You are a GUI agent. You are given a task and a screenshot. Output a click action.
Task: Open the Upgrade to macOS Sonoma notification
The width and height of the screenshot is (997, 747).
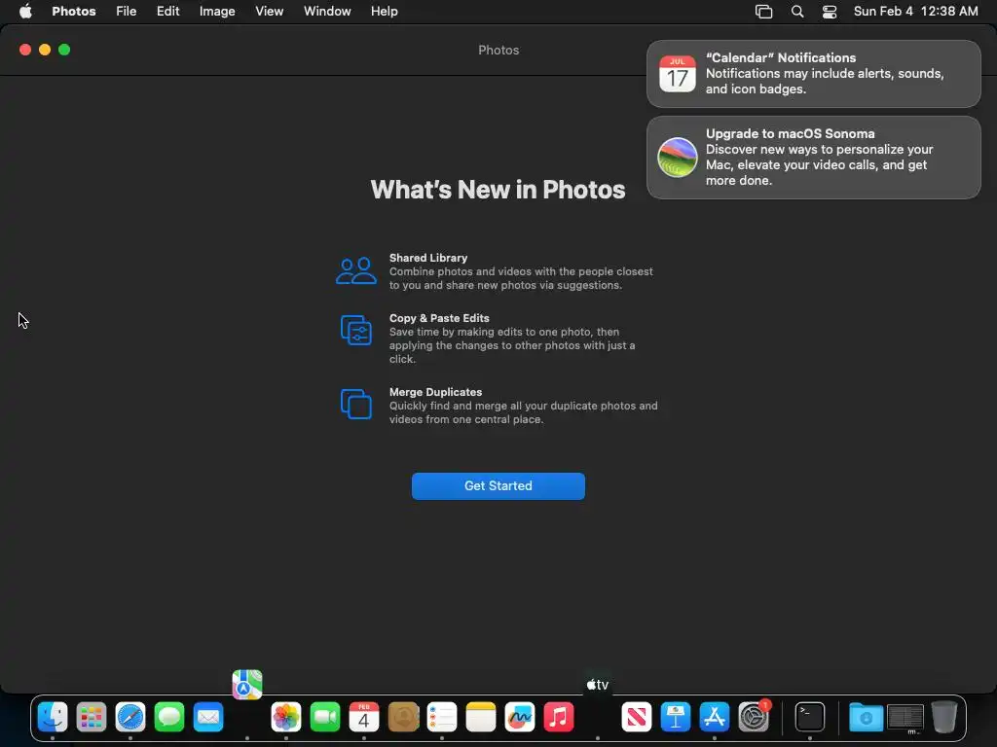pos(813,157)
